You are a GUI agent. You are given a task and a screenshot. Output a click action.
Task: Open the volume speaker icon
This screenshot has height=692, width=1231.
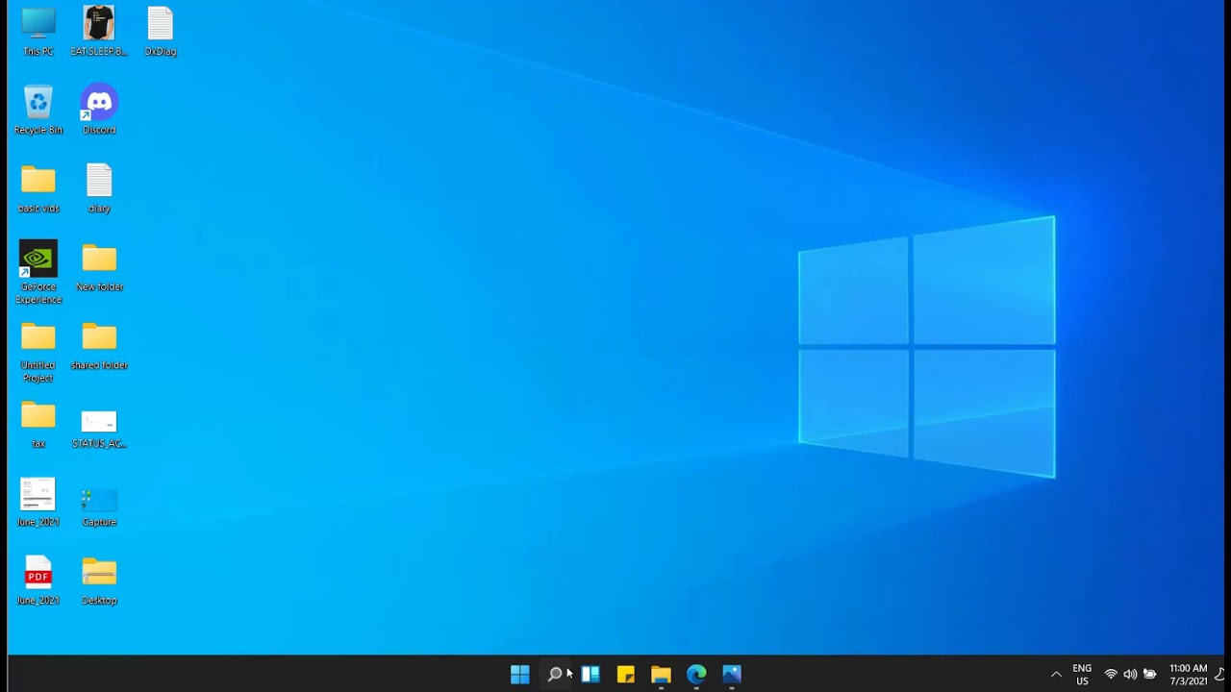[1130, 674]
